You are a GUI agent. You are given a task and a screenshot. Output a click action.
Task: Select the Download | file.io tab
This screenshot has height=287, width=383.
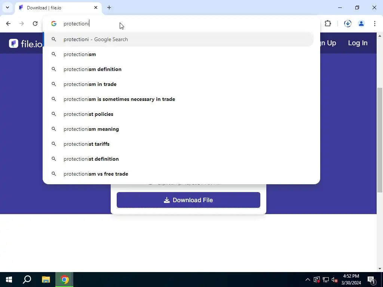(59, 8)
